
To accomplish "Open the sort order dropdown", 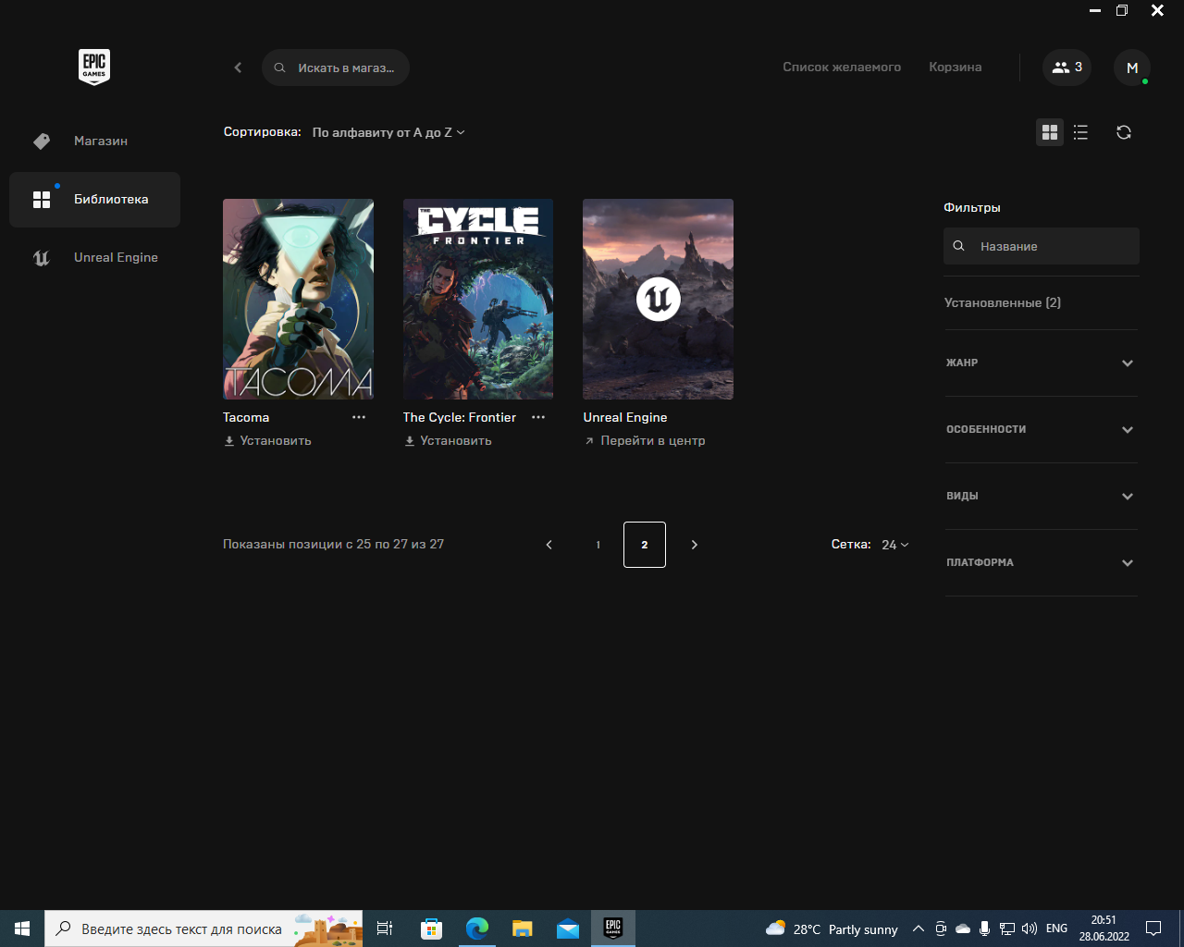I will 388,132.
